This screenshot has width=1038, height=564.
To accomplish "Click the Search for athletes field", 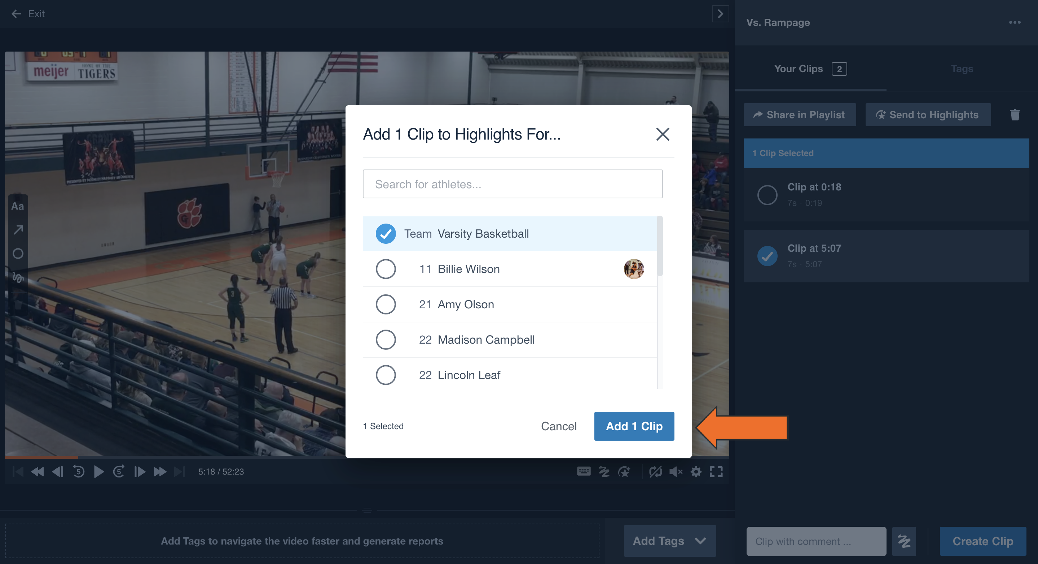I will click(x=513, y=184).
